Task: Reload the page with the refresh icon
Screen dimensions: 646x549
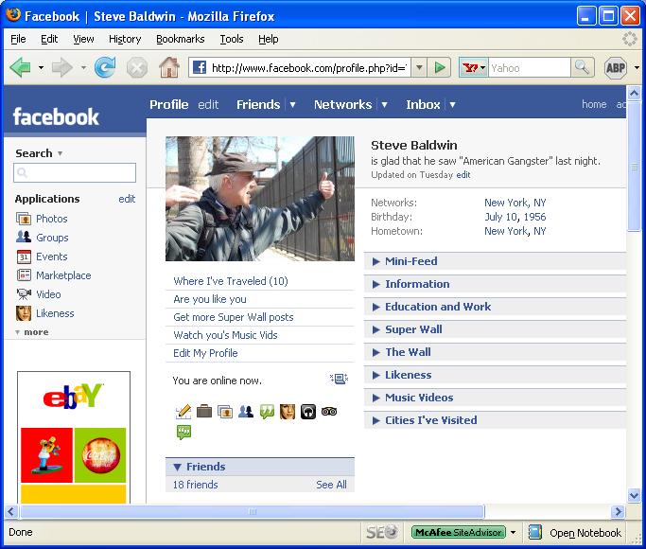Action: coord(105,67)
